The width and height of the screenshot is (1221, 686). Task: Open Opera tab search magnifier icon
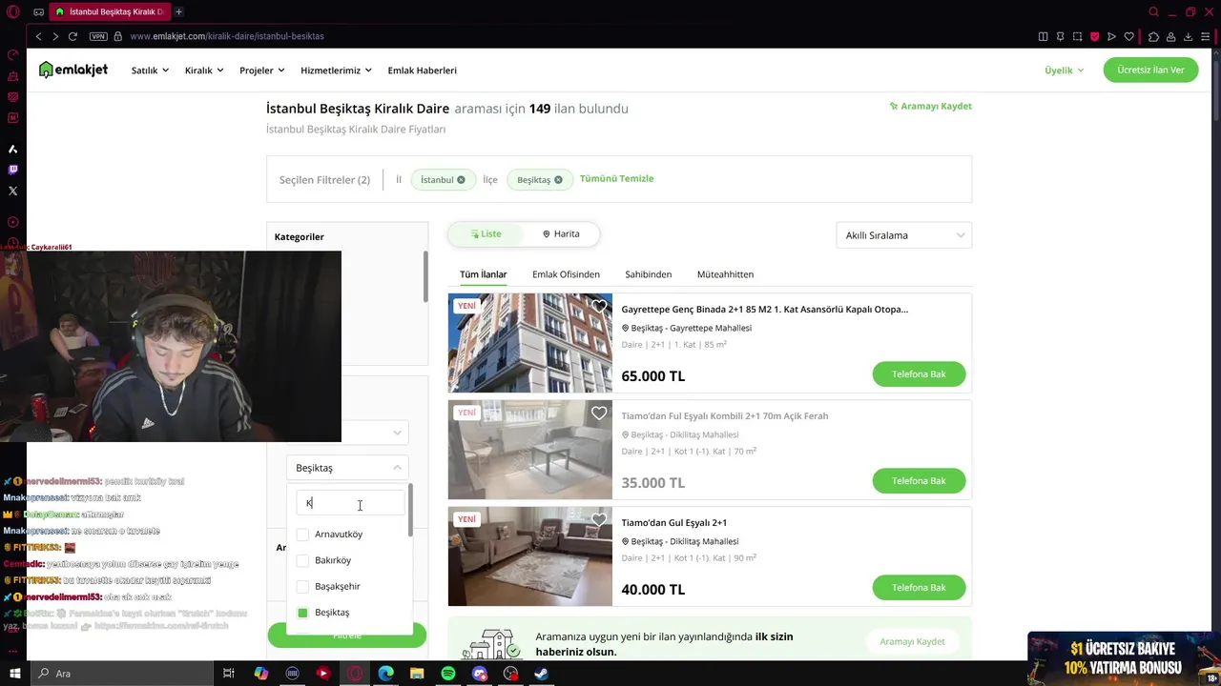pyautogui.click(x=1153, y=11)
